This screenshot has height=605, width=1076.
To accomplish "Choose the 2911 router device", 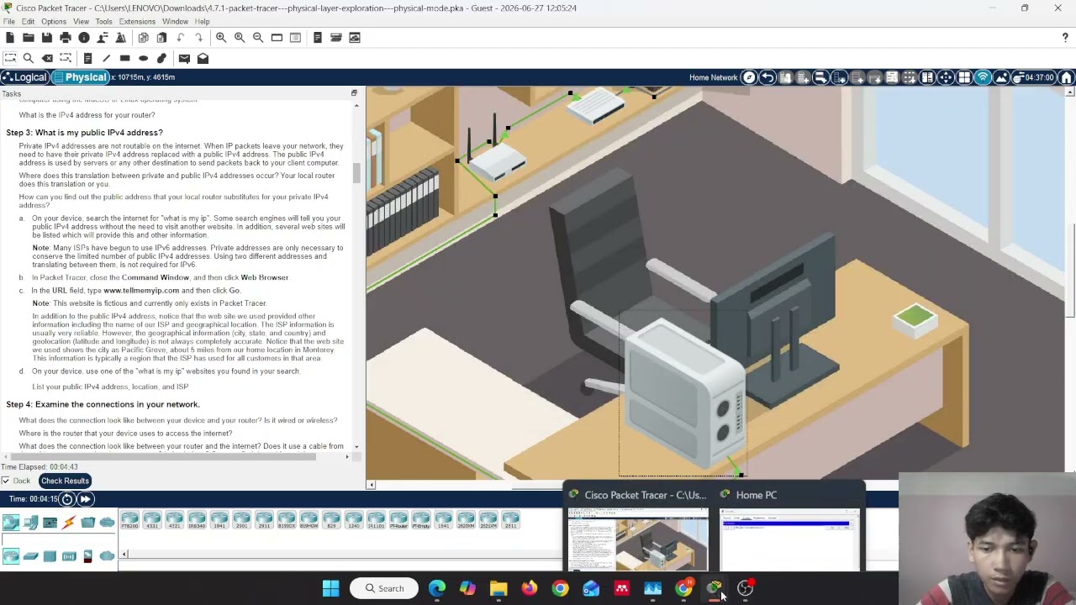I will point(264,520).
